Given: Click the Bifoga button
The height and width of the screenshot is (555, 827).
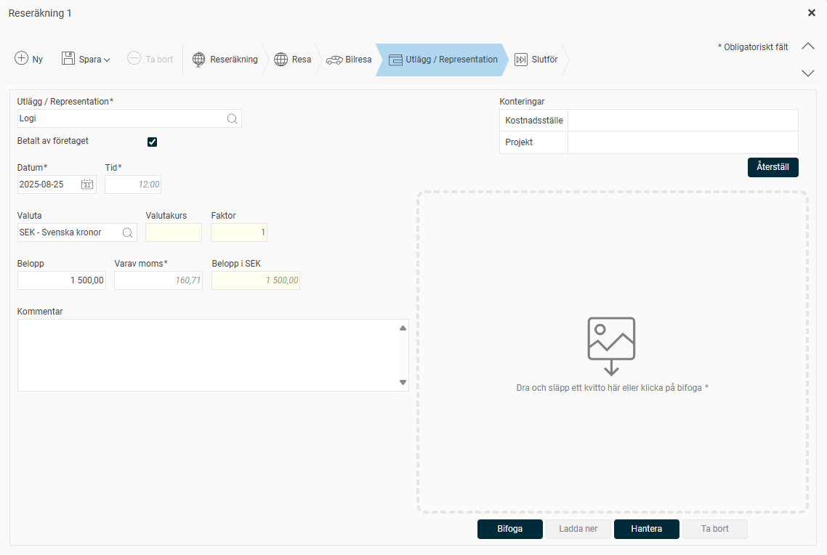Looking at the screenshot, I should (x=509, y=529).
